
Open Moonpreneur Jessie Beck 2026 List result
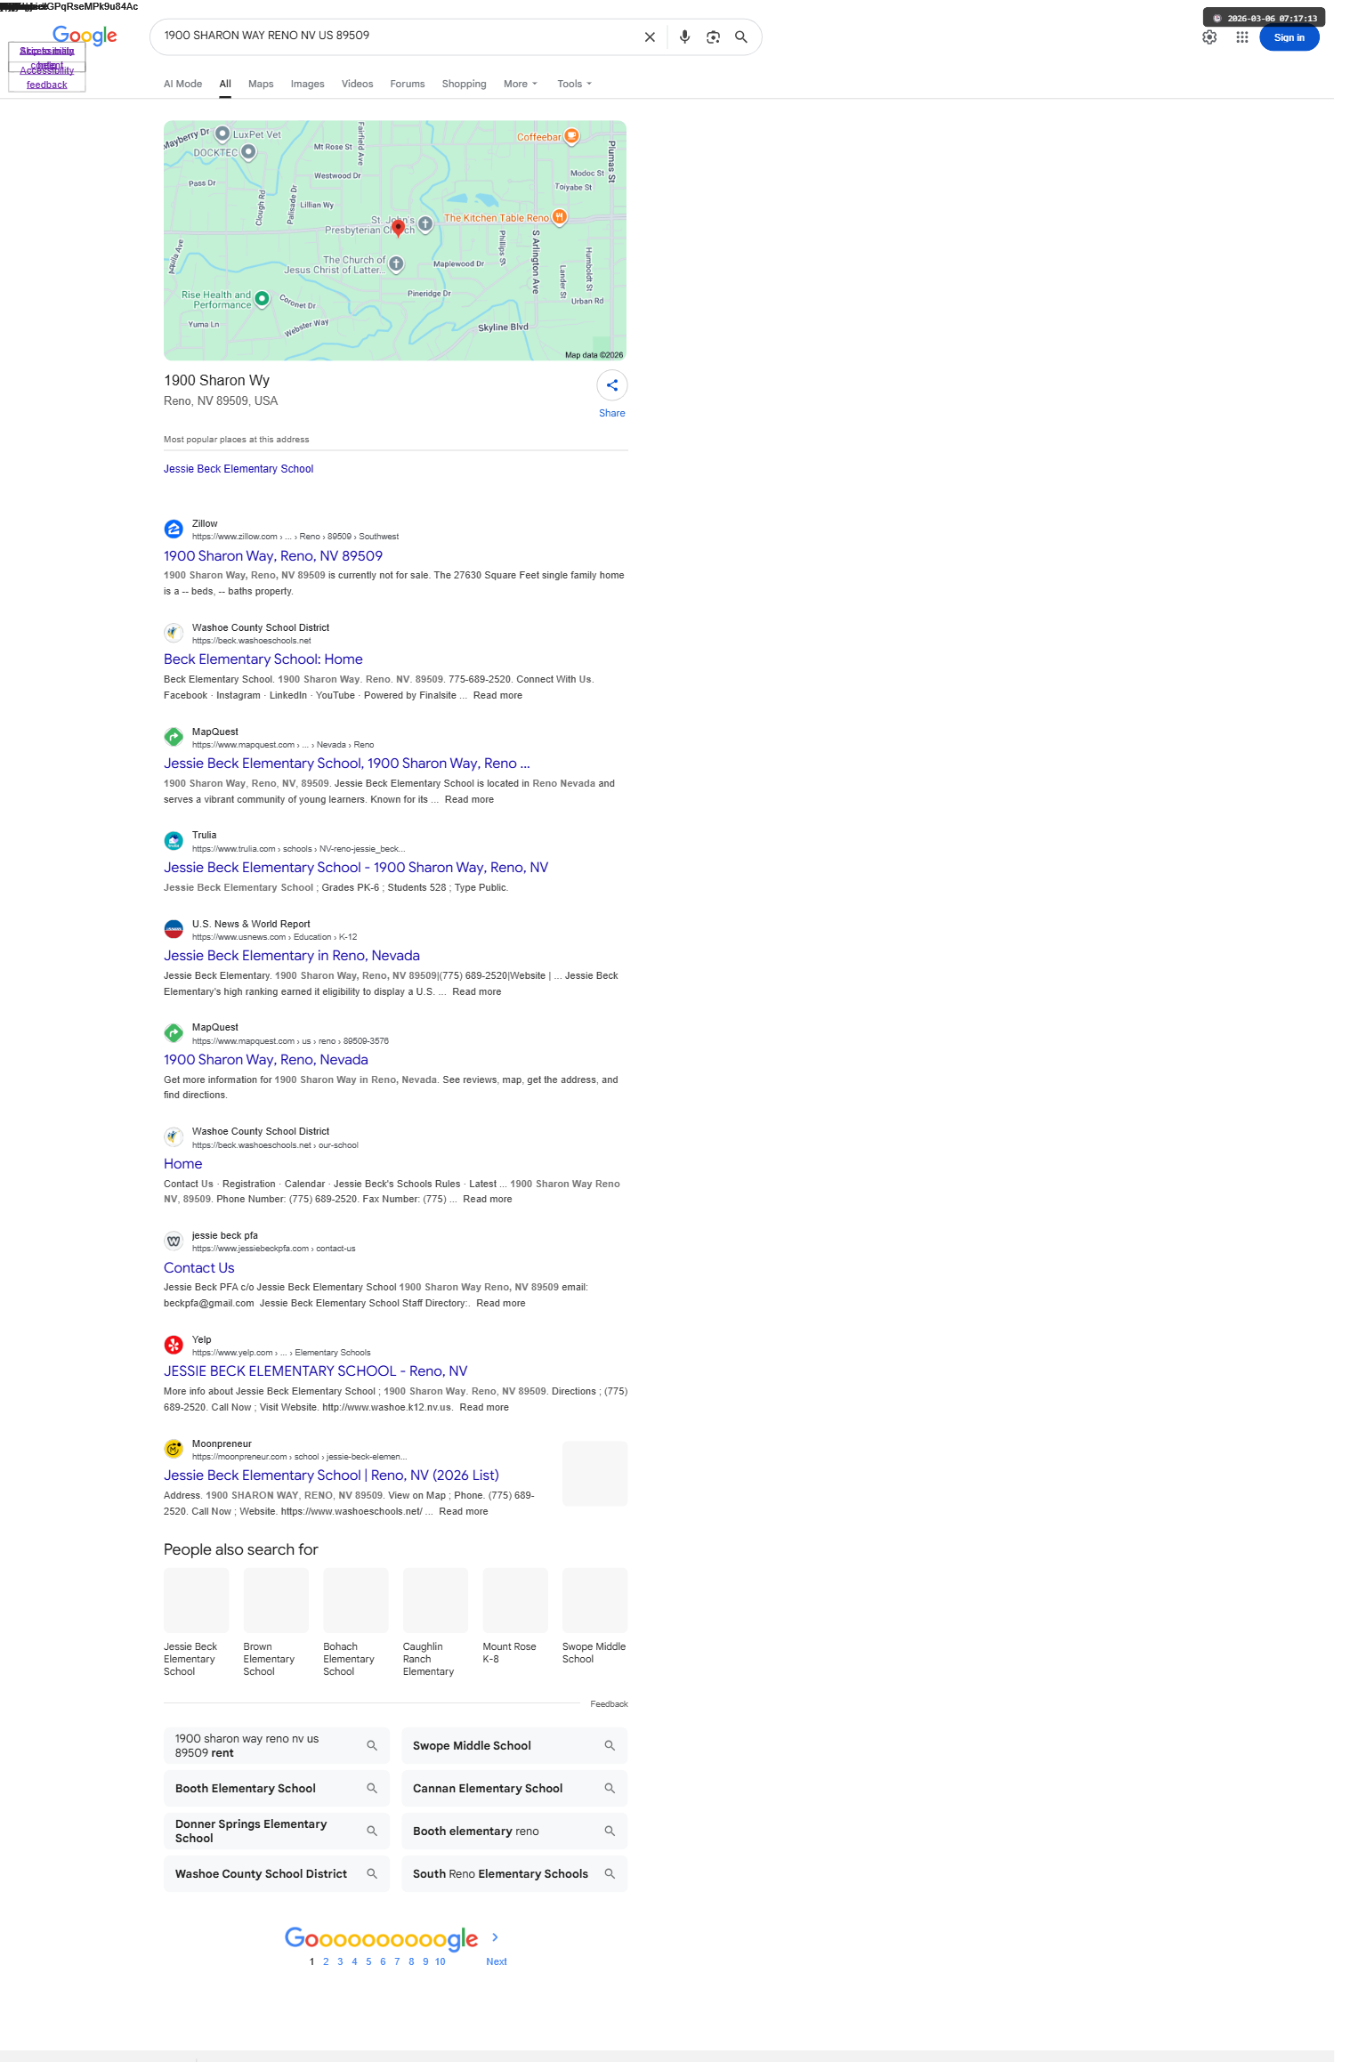click(x=331, y=1476)
